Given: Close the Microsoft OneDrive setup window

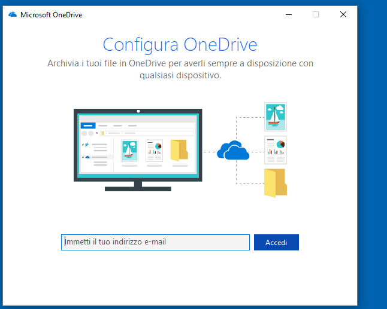Looking at the screenshot, I should (x=343, y=14).
